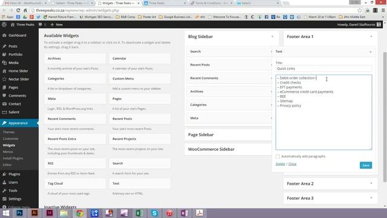Select the Appearance menu
This screenshot has width=387, height=218.
tap(19, 123)
